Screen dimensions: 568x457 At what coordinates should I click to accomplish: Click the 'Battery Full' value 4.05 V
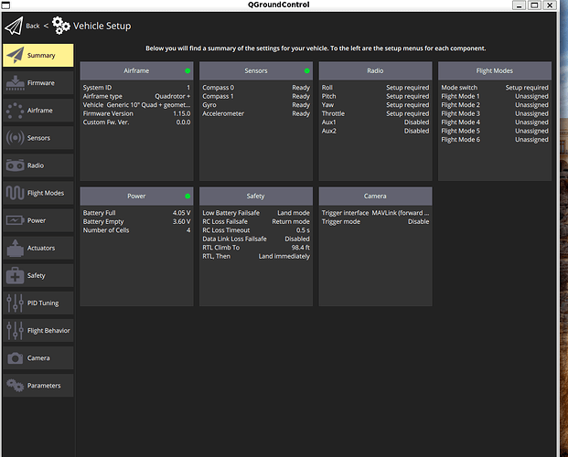tap(181, 213)
